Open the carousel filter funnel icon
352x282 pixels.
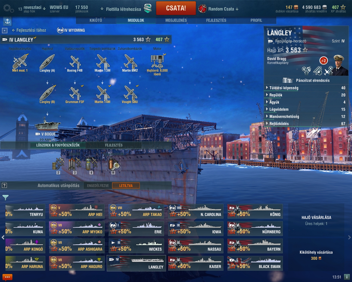tap(5, 197)
